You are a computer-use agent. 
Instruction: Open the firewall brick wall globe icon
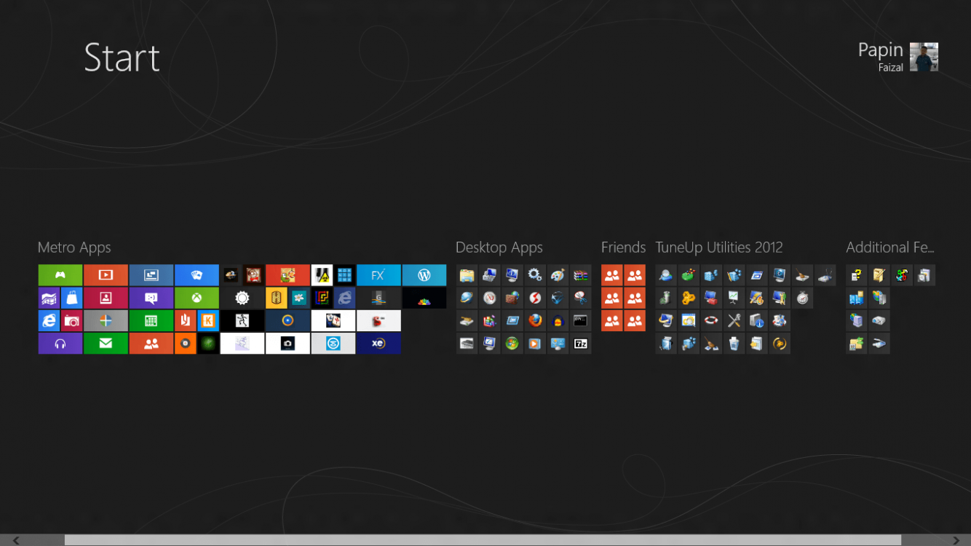[x=512, y=298]
